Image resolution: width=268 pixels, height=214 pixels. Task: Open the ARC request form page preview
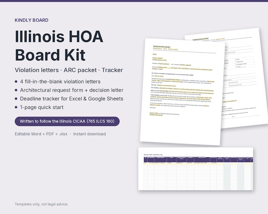coord(244,79)
